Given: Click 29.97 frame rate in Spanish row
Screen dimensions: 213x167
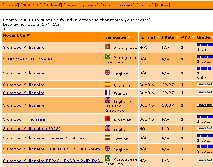Looking at the screenshot, I should pyautogui.click(x=168, y=85).
